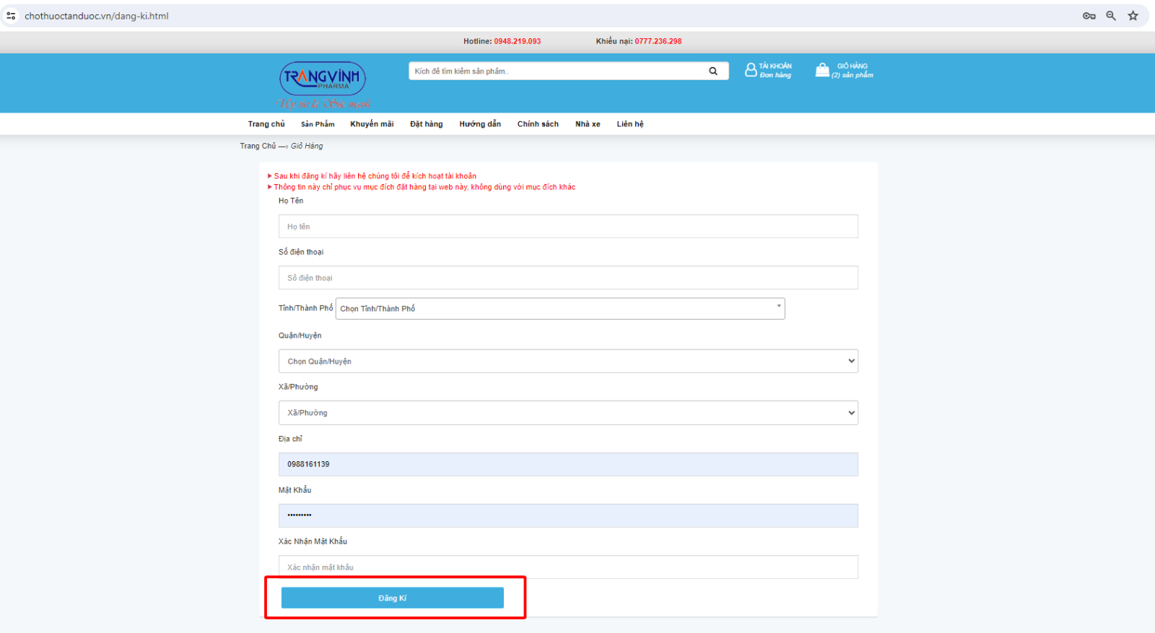The image size is (1155, 633).
Task: Click the product search box
Action: (x=556, y=71)
